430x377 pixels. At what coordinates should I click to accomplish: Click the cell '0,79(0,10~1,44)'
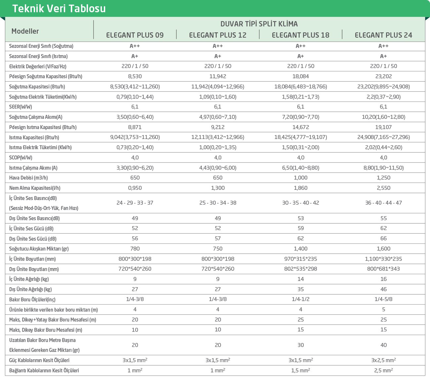point(135,97)
